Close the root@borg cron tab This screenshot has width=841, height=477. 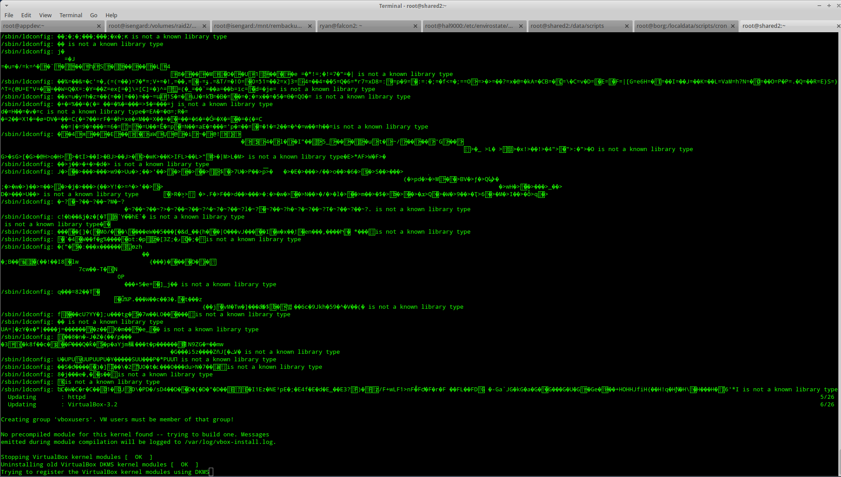click(x=733, y=26)
